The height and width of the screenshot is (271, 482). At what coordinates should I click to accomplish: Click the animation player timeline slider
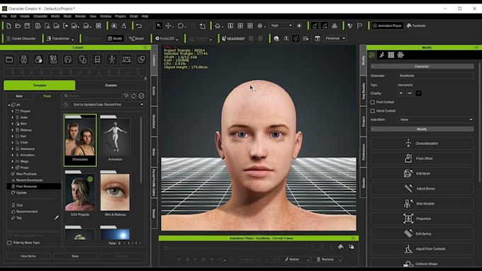235,248
